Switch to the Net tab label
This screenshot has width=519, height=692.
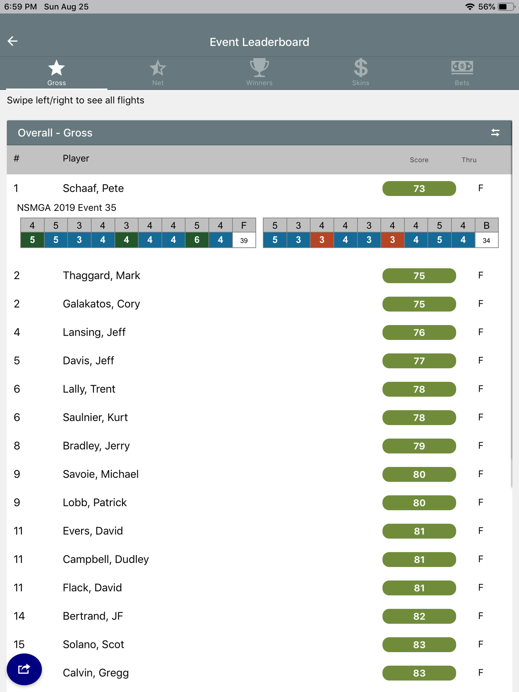158,83
